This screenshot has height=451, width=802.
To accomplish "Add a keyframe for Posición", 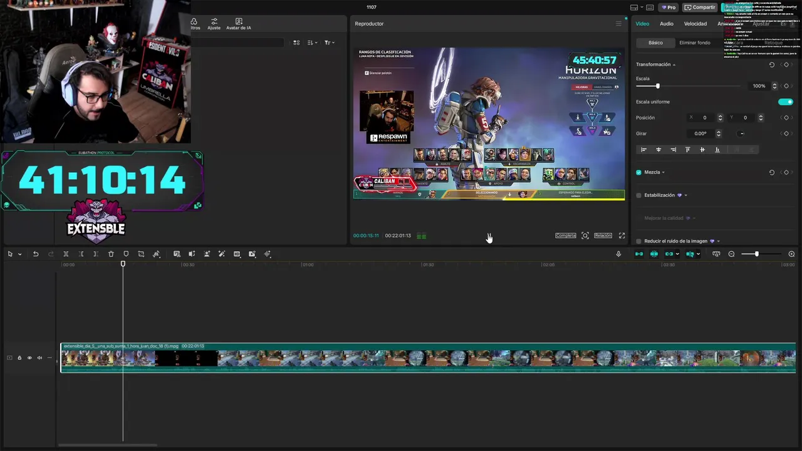I will pyautogui.click(x=786, y=118).
